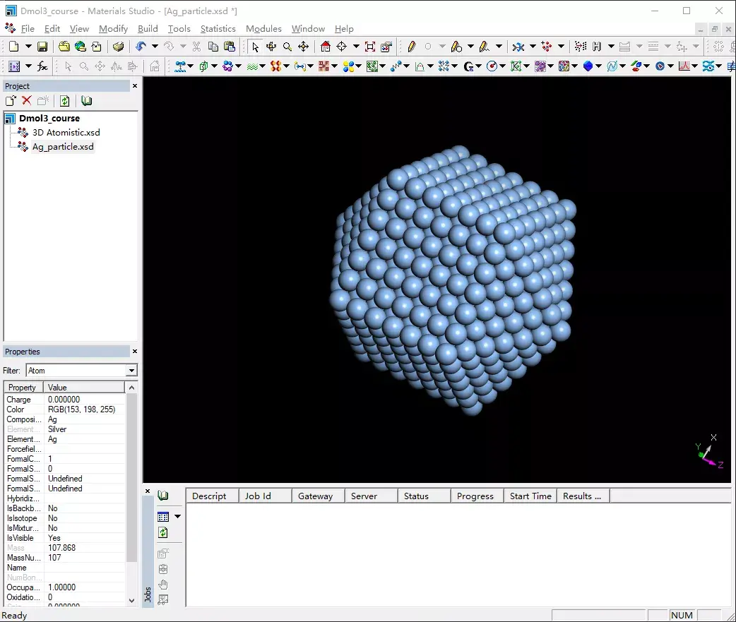Open the Modules menu

pyautogui.click(x=263, y=29)
